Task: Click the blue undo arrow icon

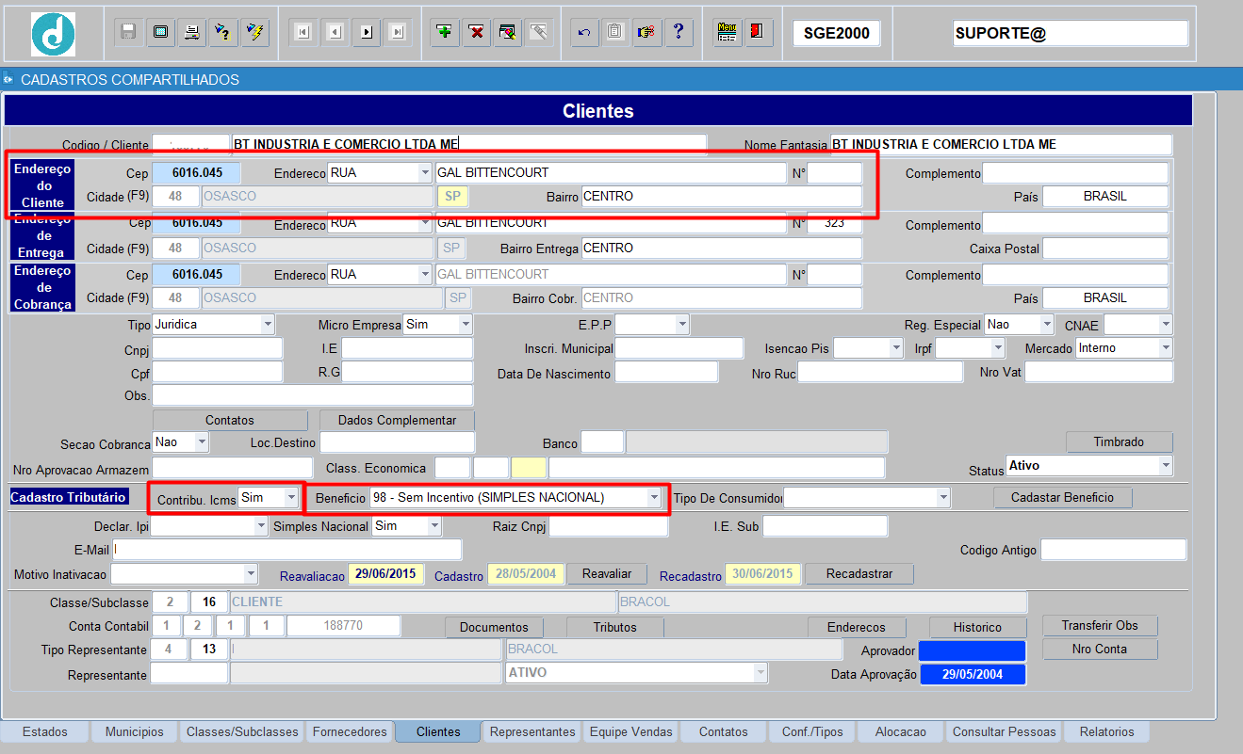Action: (x=584, y=32)
